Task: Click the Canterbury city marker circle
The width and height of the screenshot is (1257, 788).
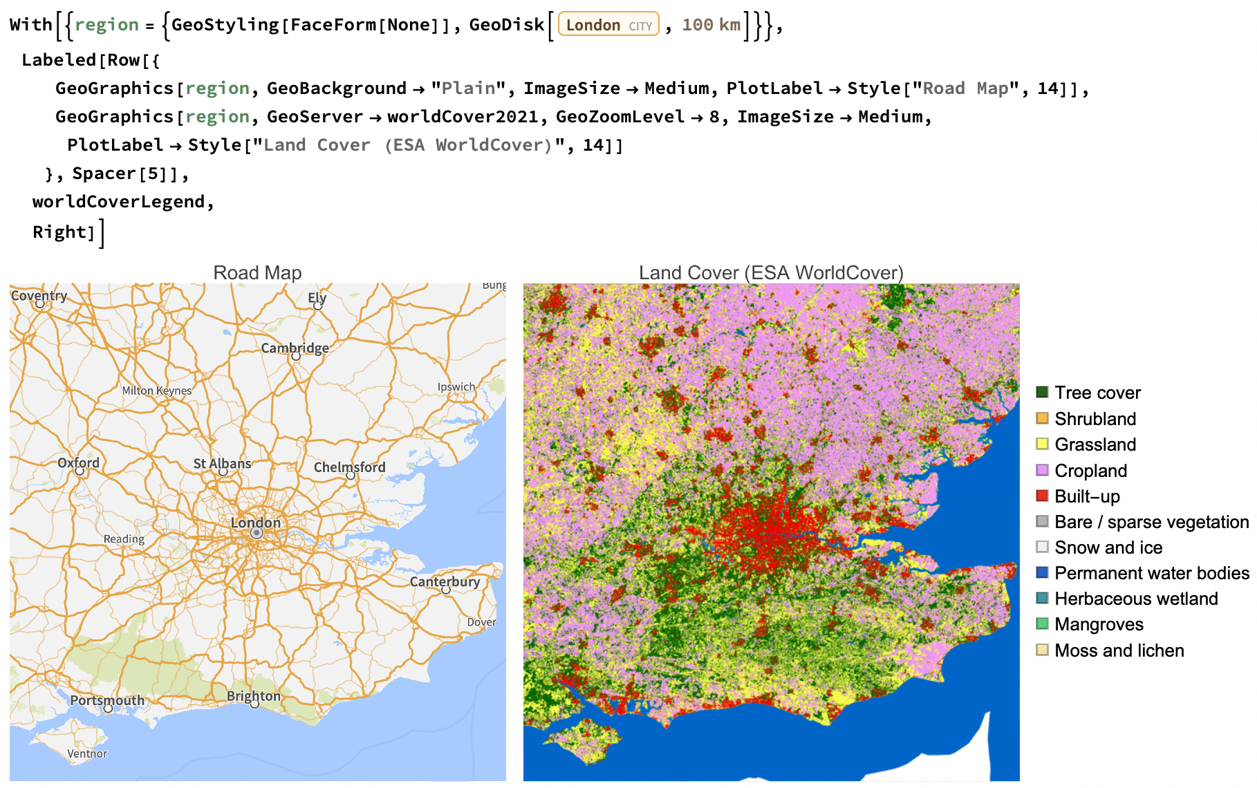Action: [x=446, y=590]
